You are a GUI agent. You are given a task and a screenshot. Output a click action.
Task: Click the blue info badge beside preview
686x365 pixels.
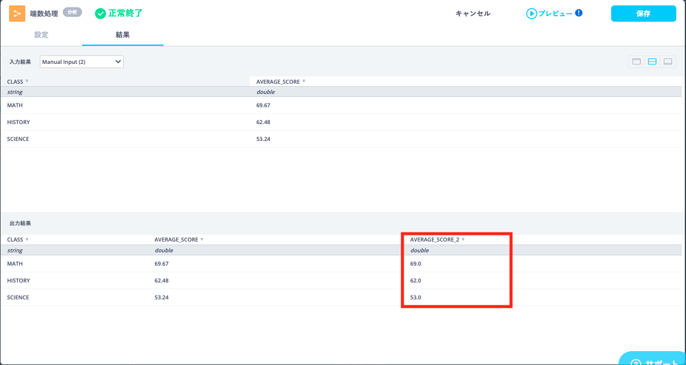(x=579, y=13)
